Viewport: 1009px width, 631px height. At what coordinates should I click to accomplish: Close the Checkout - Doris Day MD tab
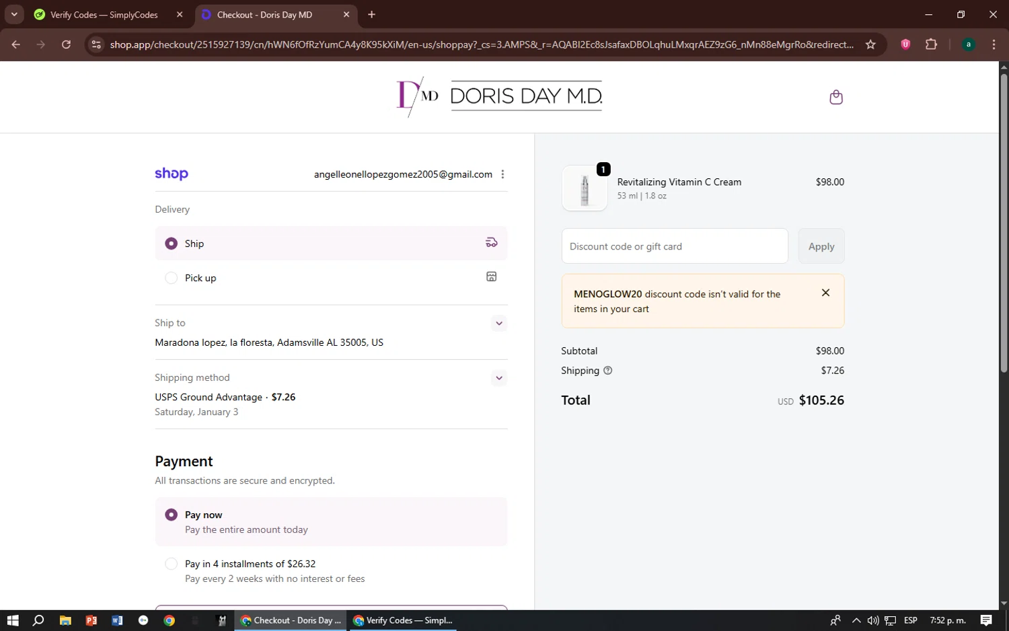coord(346,15)
